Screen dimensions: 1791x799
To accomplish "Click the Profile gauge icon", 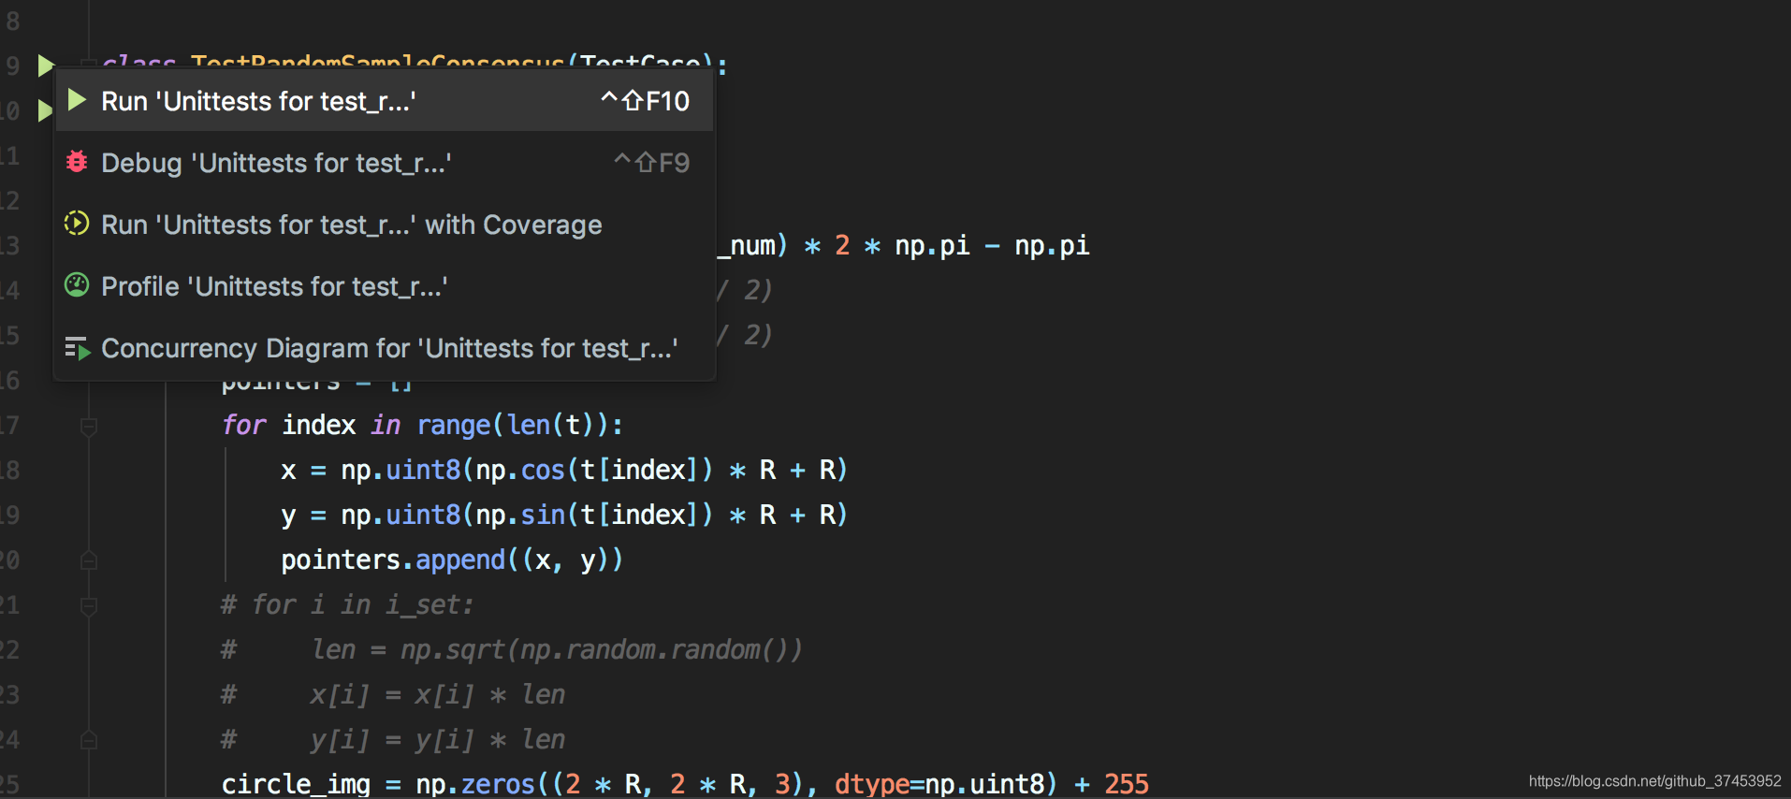I will (x=77, y=284).
